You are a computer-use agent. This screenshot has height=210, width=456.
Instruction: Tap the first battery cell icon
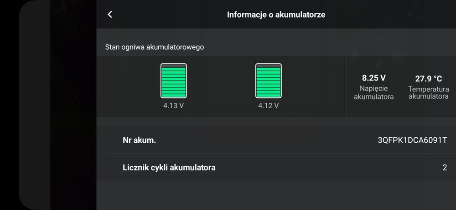tap(173, 80)
